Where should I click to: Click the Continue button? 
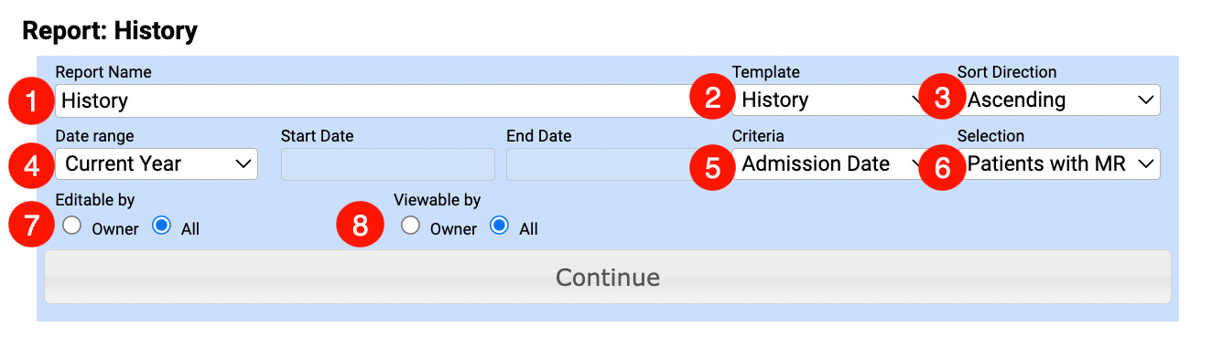(608, 277)
